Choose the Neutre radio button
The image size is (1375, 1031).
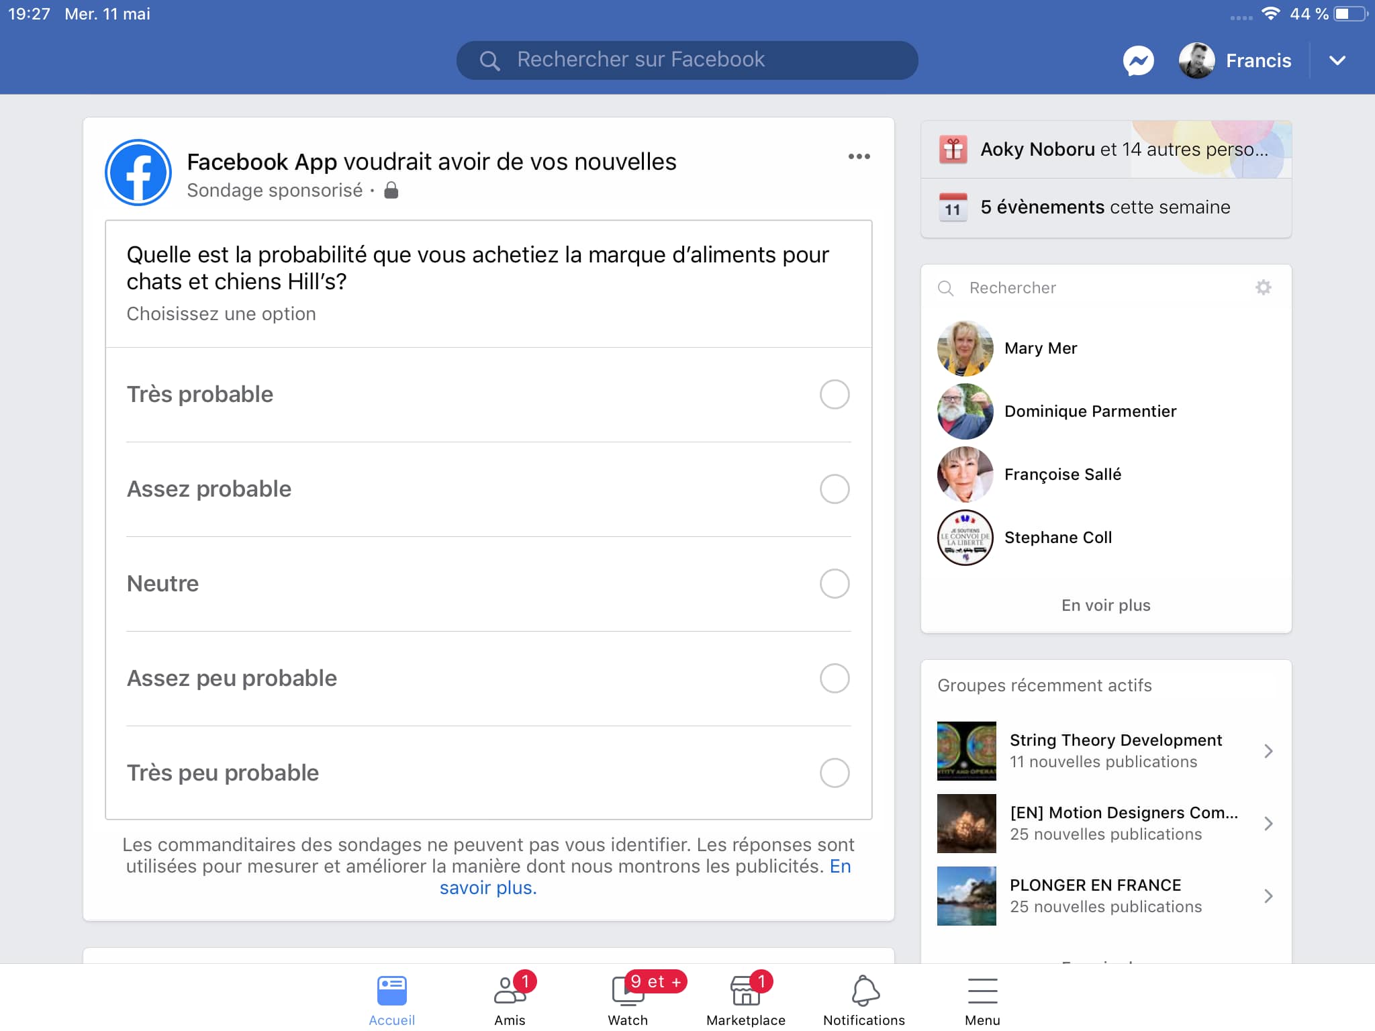pyautogui.click(x=834, y=584)
